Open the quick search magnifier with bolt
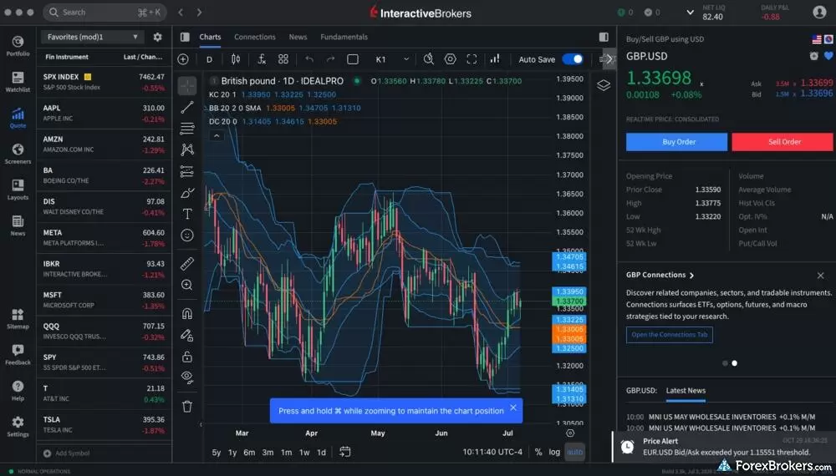Screen dimensions: 836x476 pyautogui.click(x=429, y=59)
